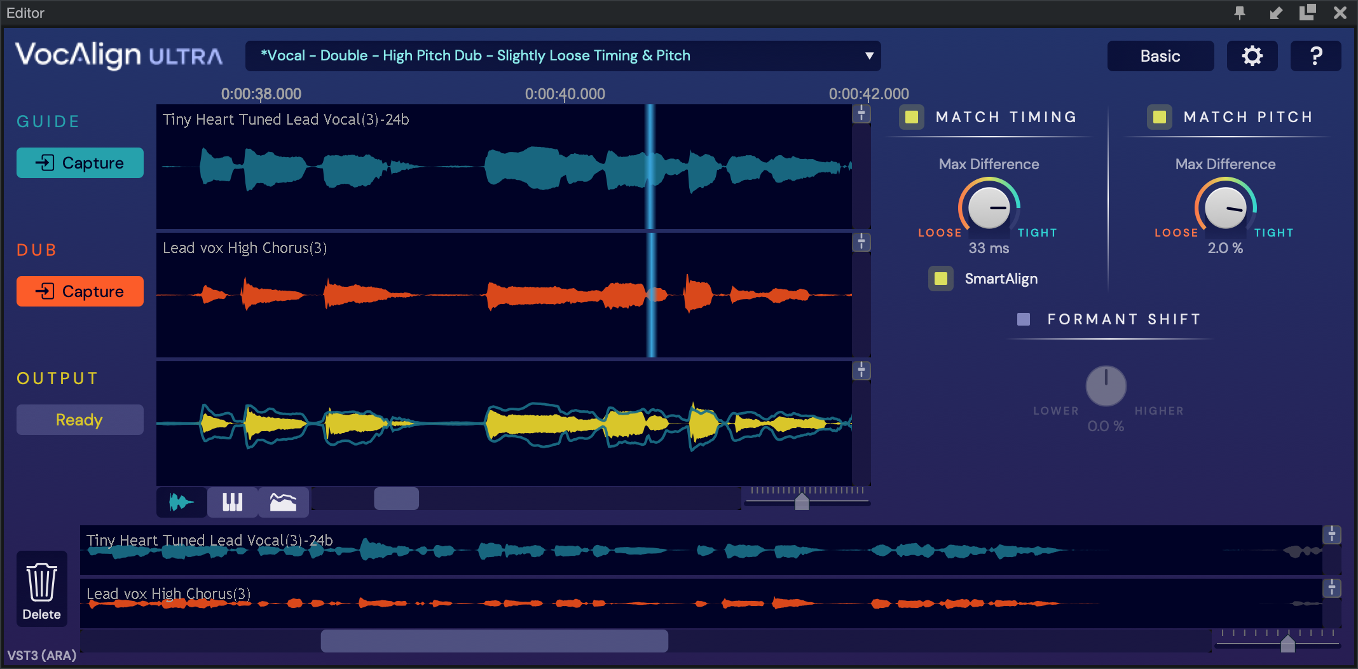Click the Basic mode button
The image size is (1358, 669).
[1160, 56]
